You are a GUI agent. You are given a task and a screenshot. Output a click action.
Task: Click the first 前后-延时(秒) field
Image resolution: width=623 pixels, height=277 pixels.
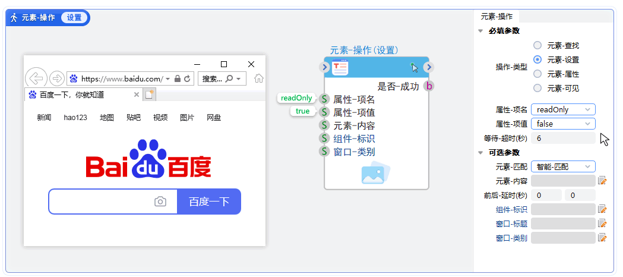click(546, 195)
